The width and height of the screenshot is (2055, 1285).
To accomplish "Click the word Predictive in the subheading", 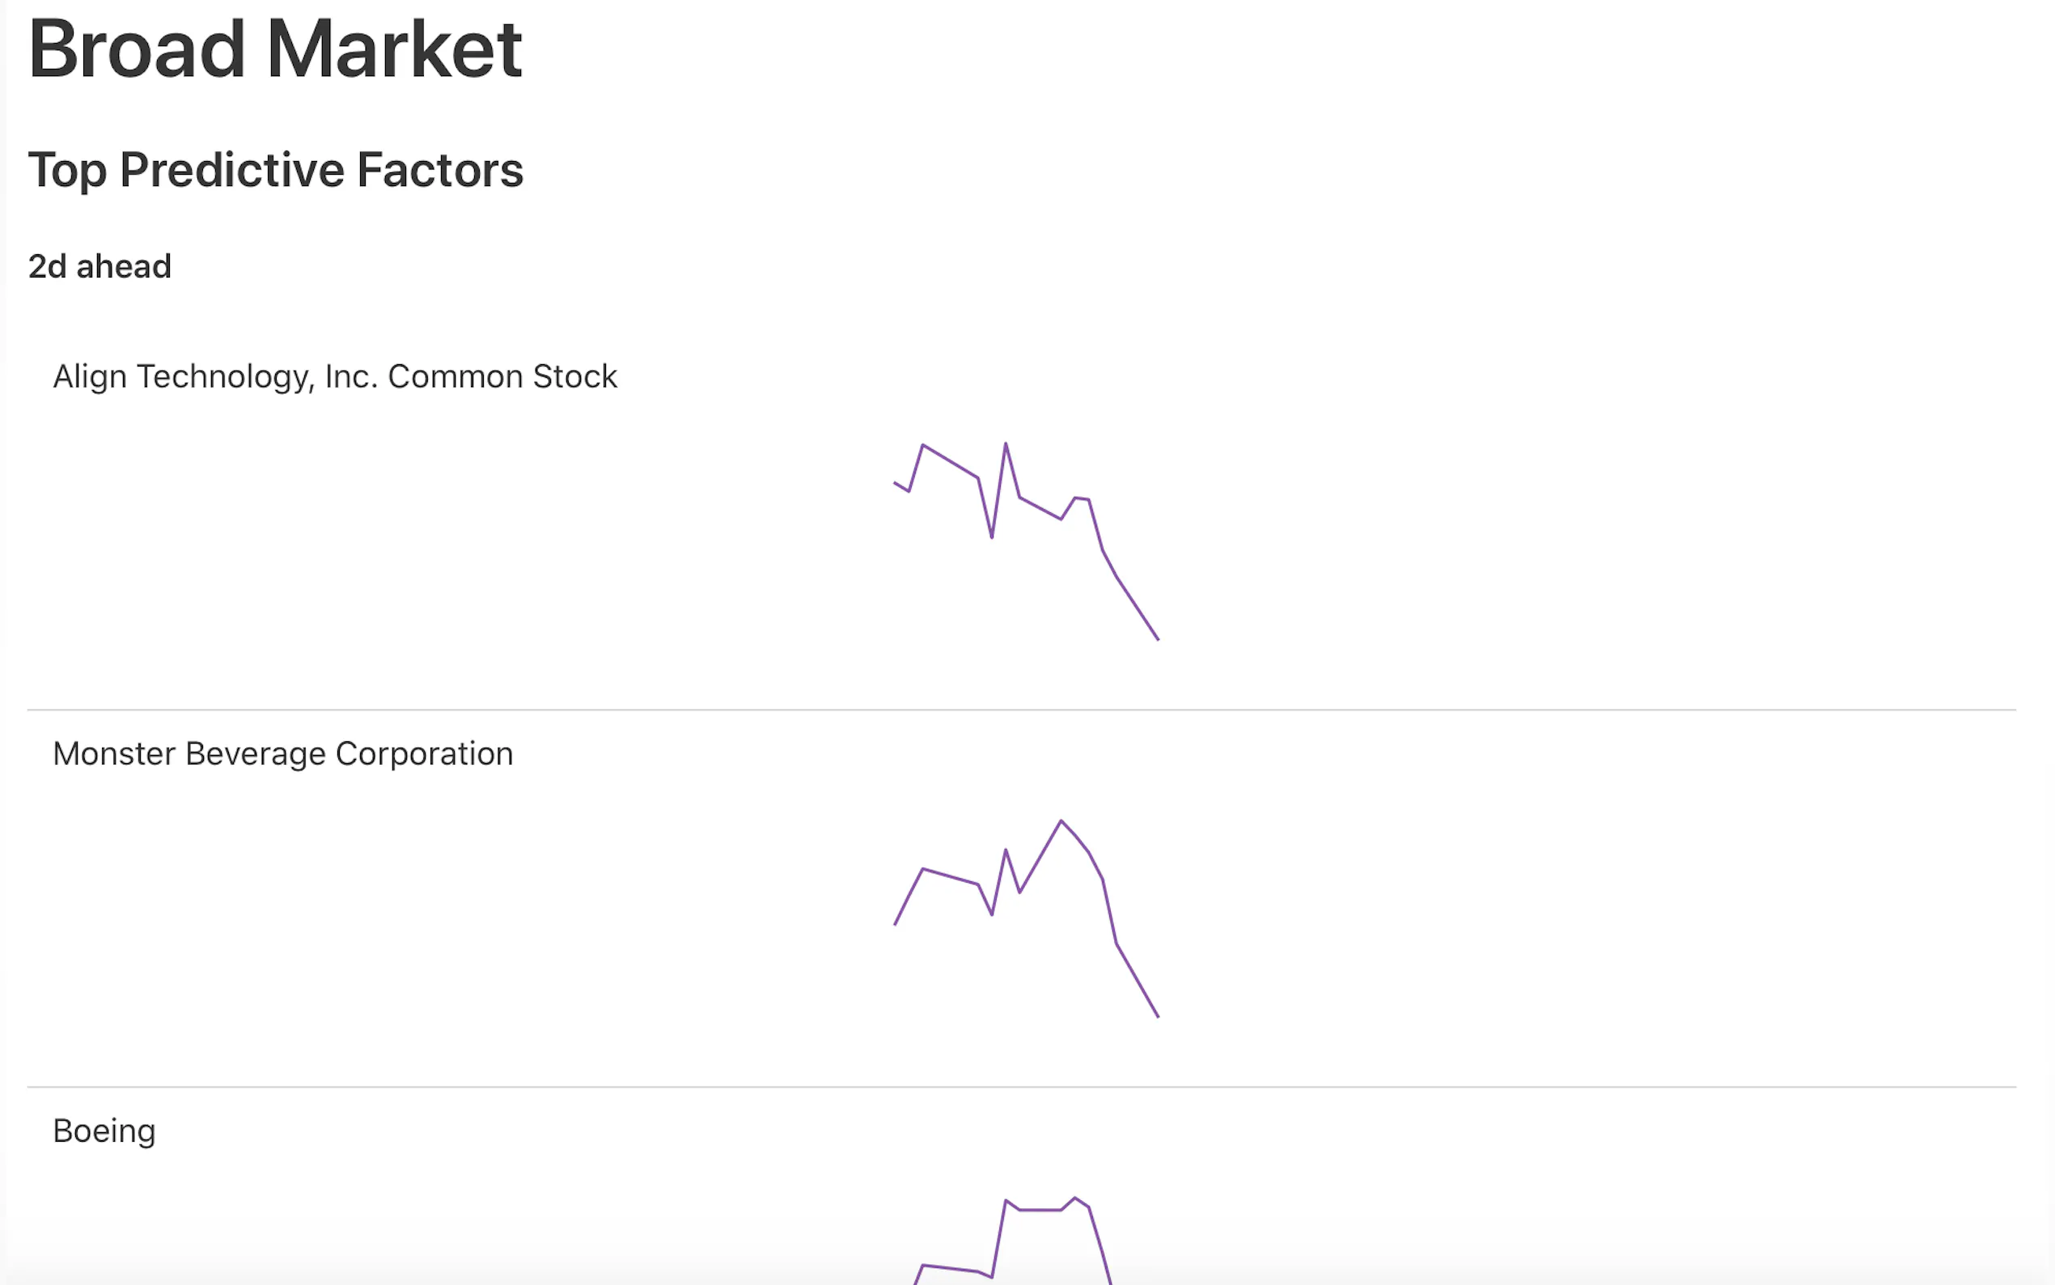I will pos(231,170).
